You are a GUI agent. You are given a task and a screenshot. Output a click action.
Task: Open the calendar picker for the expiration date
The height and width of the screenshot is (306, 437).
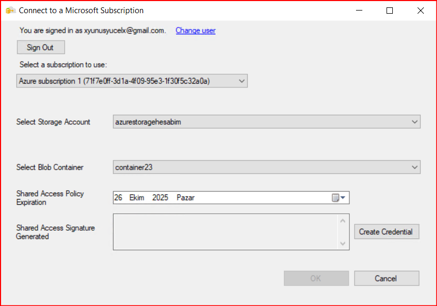[339, 198]
